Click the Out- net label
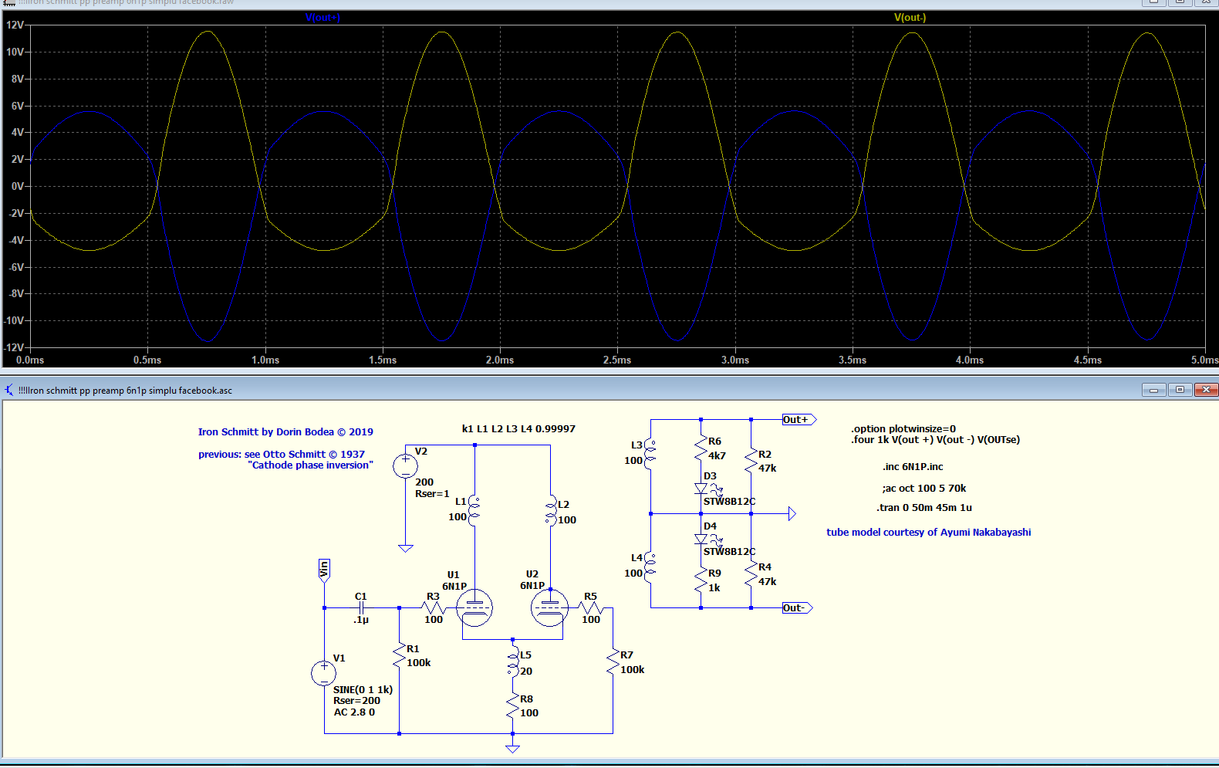This screenshot has height=768, width=1219. (x=797, y=608)
